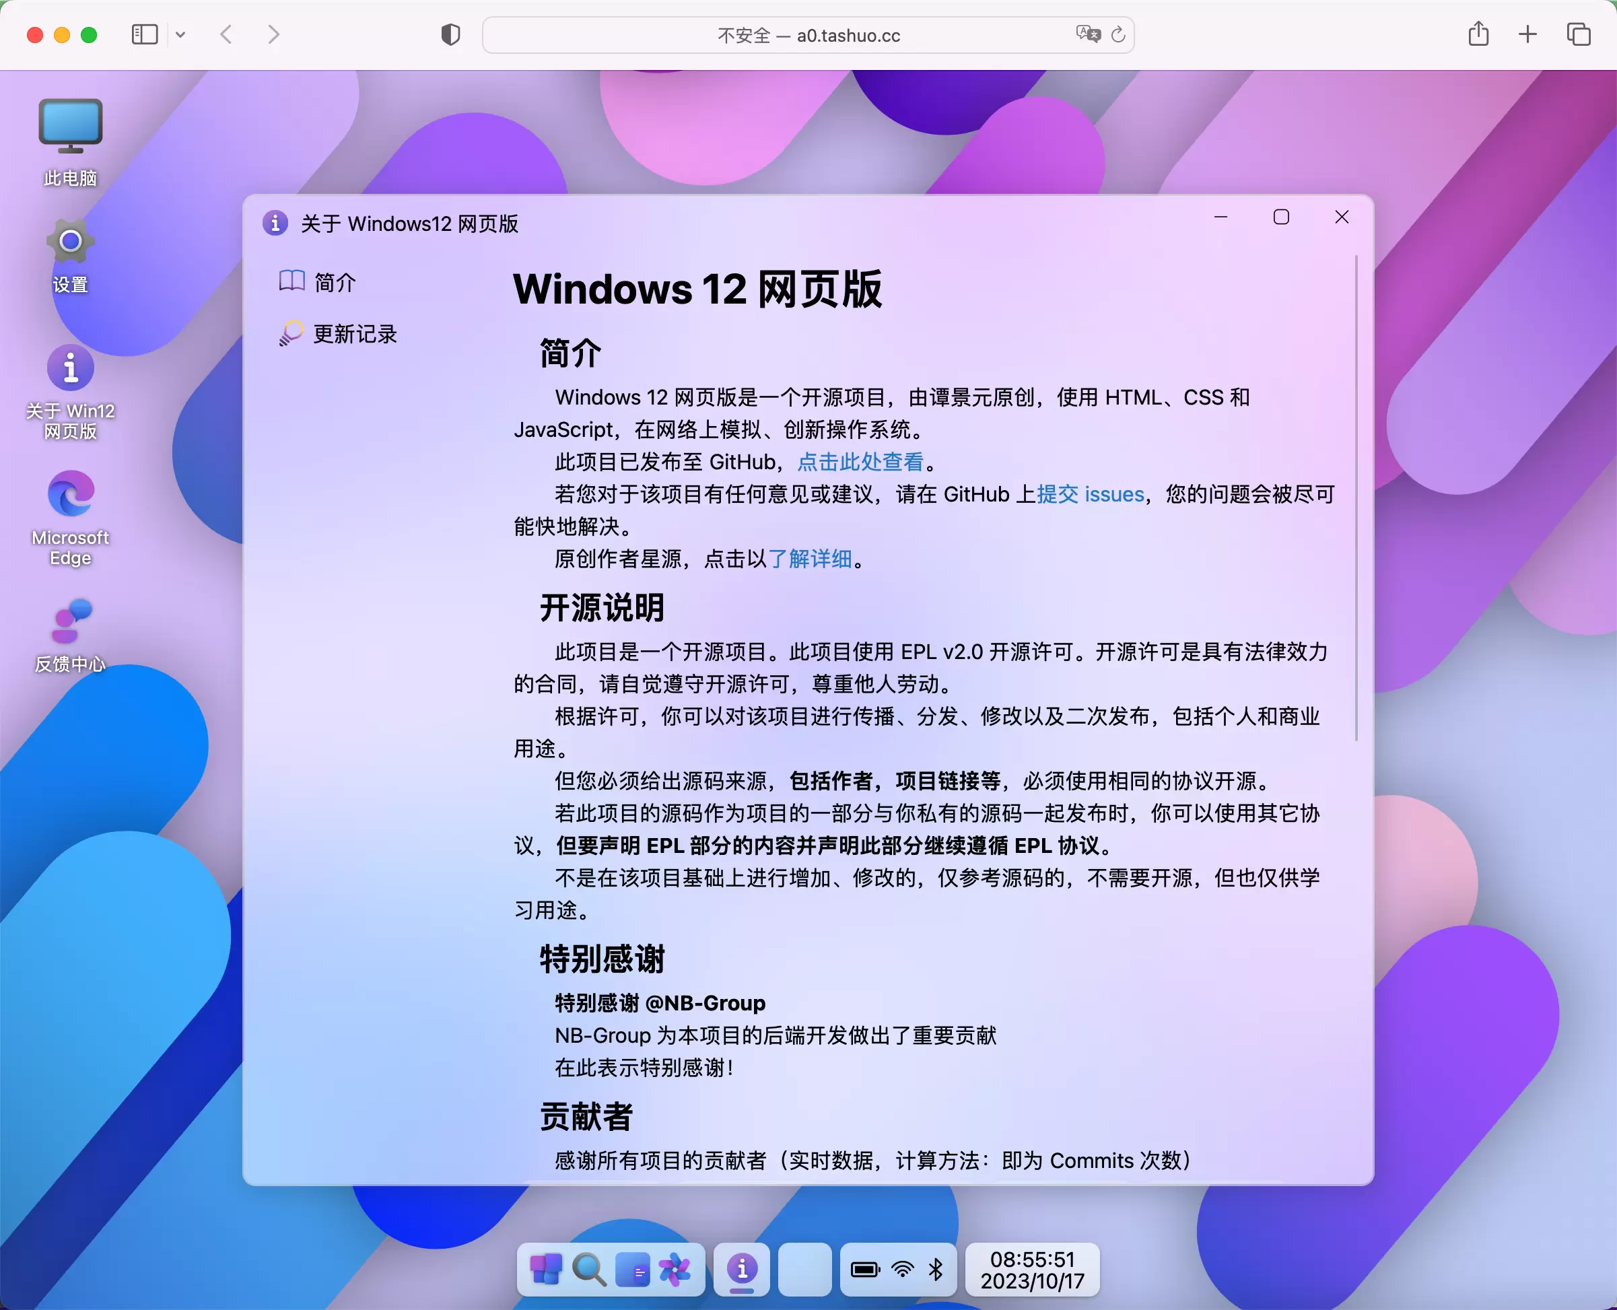Screen dimensions: 1617x1310
Task: Click the translate icon in address bar
Action: 1088,34
